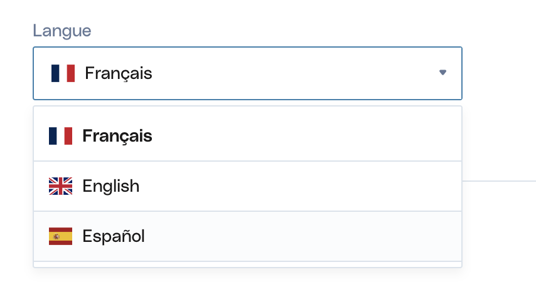
Task: Choose Español from the language list
Action: (247, 236)
